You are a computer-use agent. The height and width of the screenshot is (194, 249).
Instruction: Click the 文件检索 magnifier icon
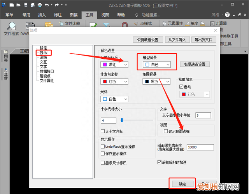tap(11, 26)
